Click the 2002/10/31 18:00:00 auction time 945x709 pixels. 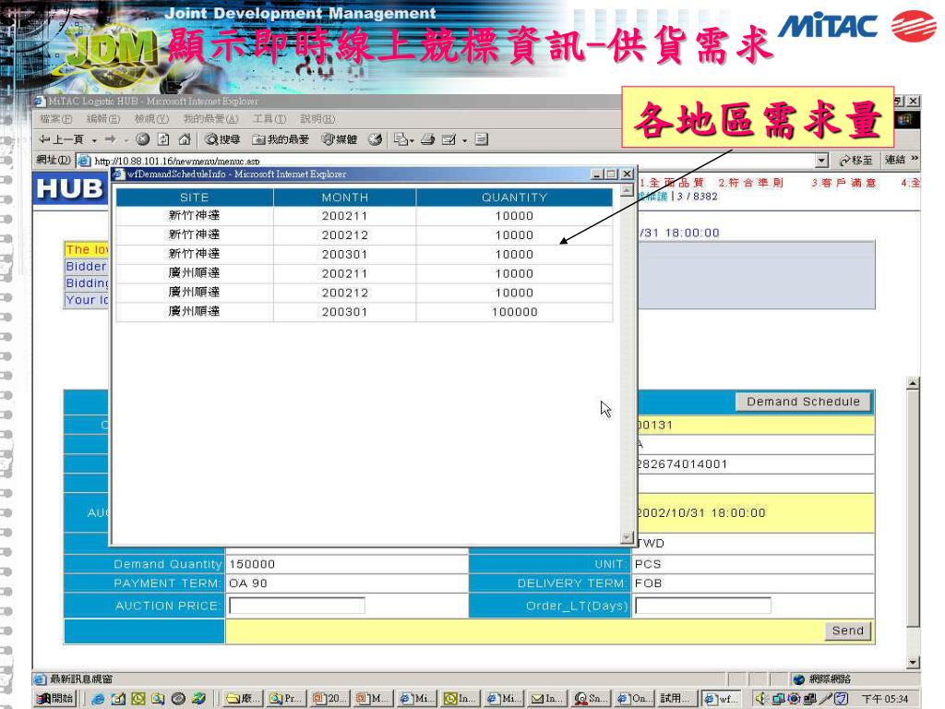pyautogui.click(x=701, y=513)
